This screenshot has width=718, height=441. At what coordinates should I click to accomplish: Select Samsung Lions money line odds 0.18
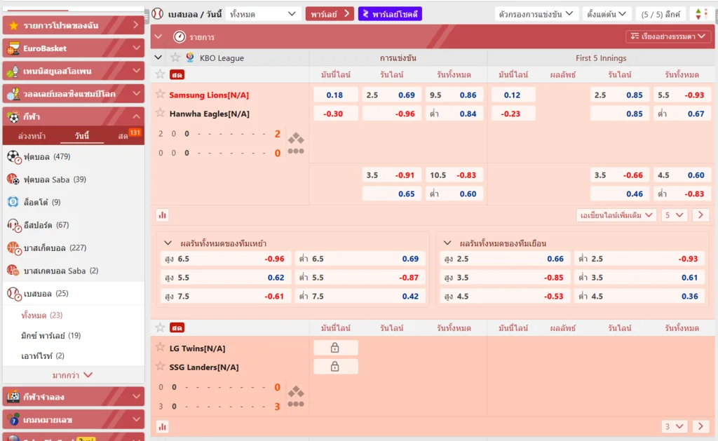(334, 95)
